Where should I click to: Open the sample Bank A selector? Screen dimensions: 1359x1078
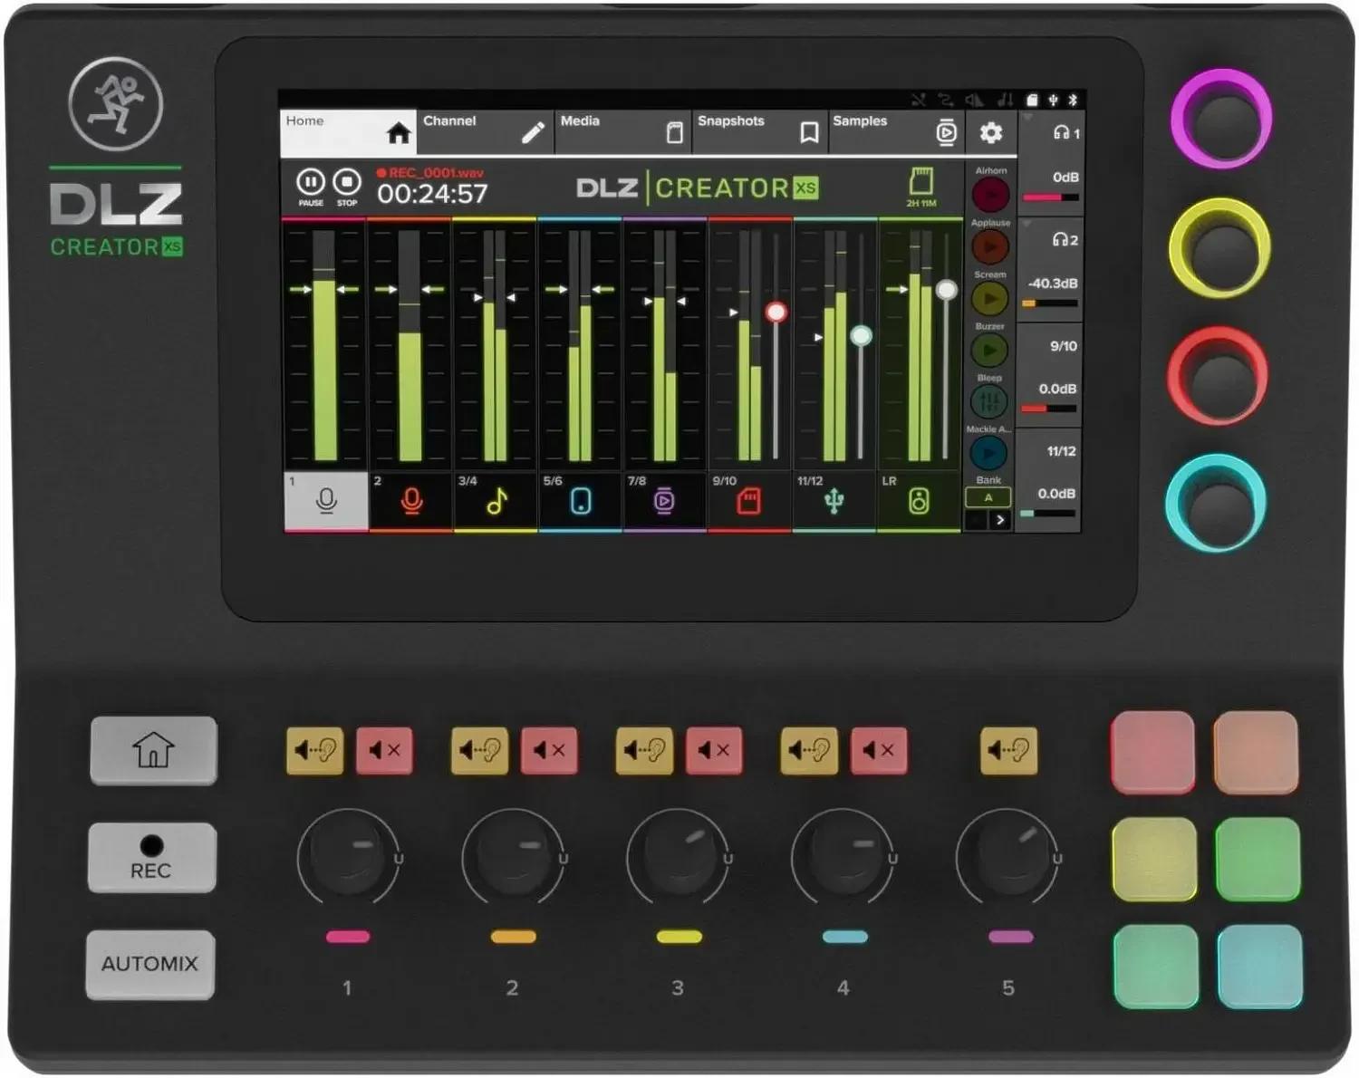point(988,496)
